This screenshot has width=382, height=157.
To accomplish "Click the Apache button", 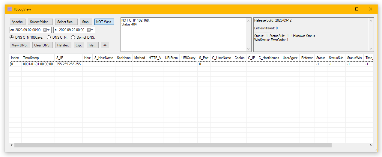I will click(17, 22).
